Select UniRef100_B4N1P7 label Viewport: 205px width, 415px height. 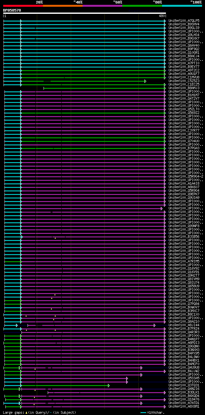[x=184, y=339]
